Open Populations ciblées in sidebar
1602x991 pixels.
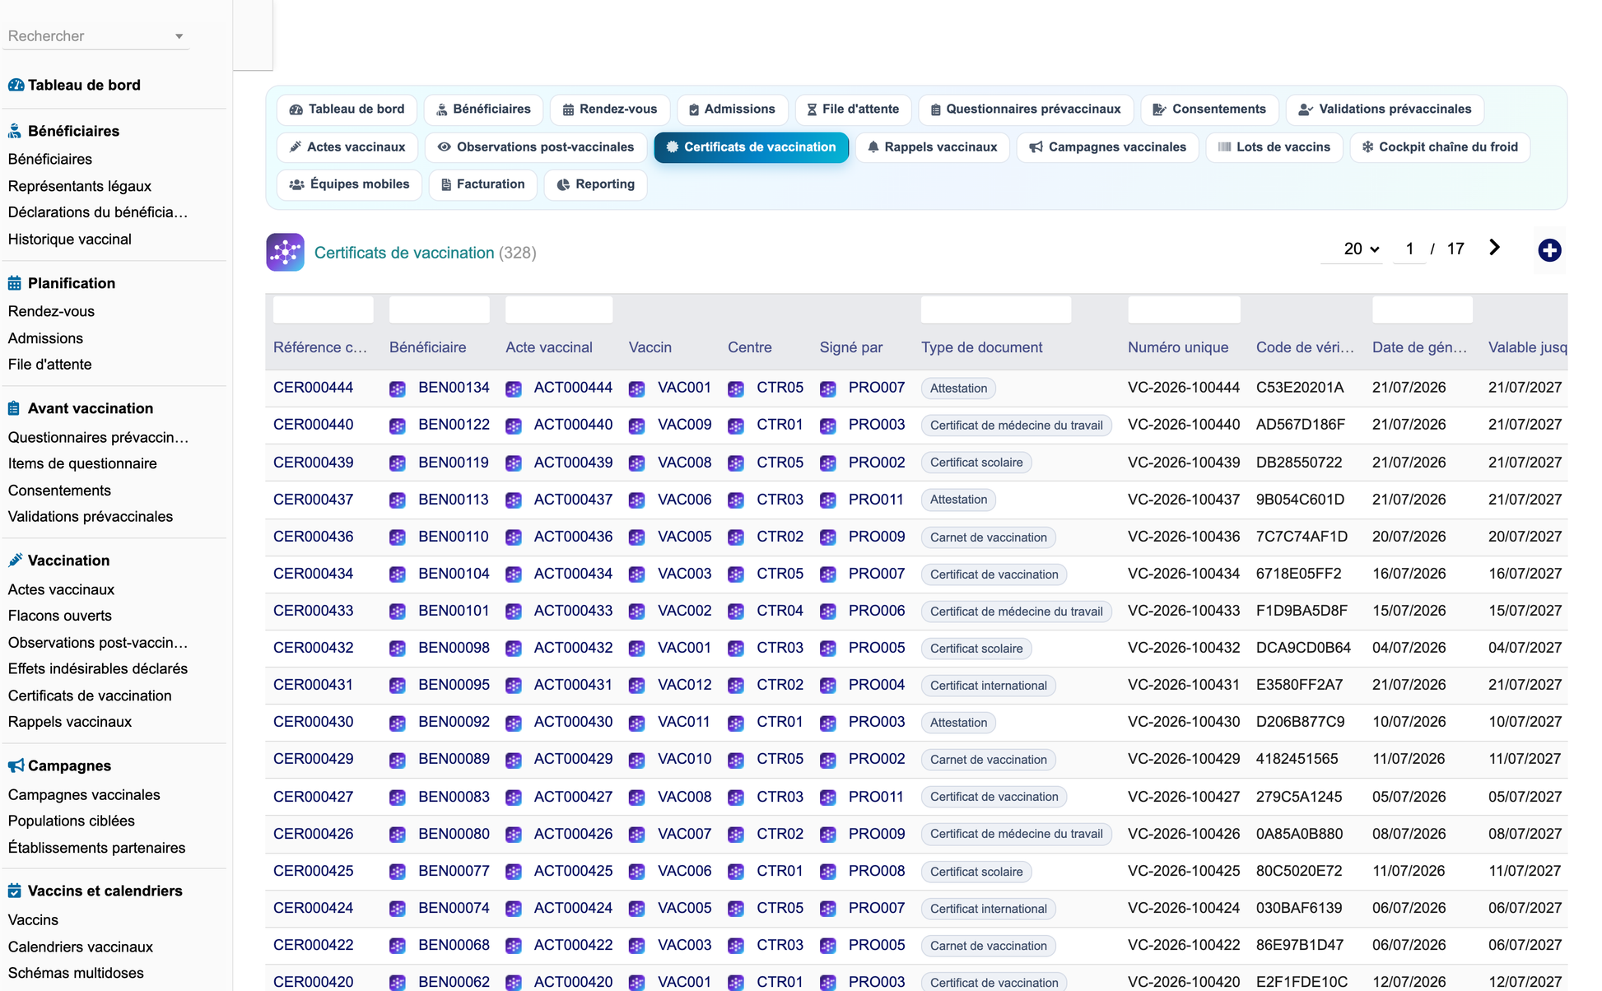(72, 821)
